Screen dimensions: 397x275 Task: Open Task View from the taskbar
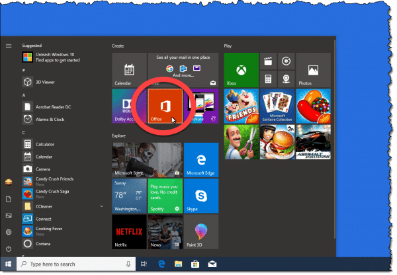144,264
